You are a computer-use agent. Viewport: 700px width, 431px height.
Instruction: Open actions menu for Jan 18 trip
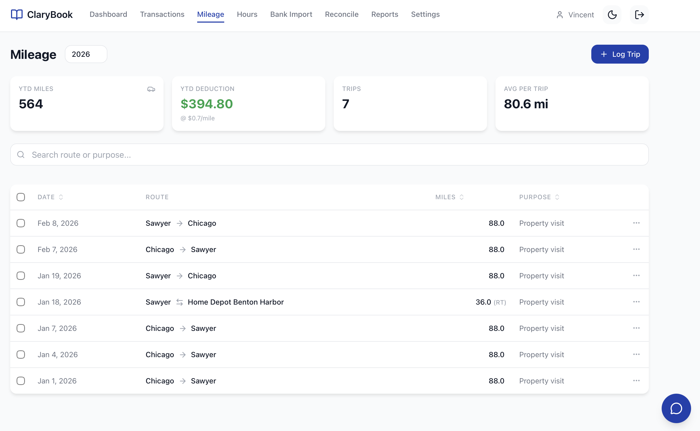tap(636, 302)
